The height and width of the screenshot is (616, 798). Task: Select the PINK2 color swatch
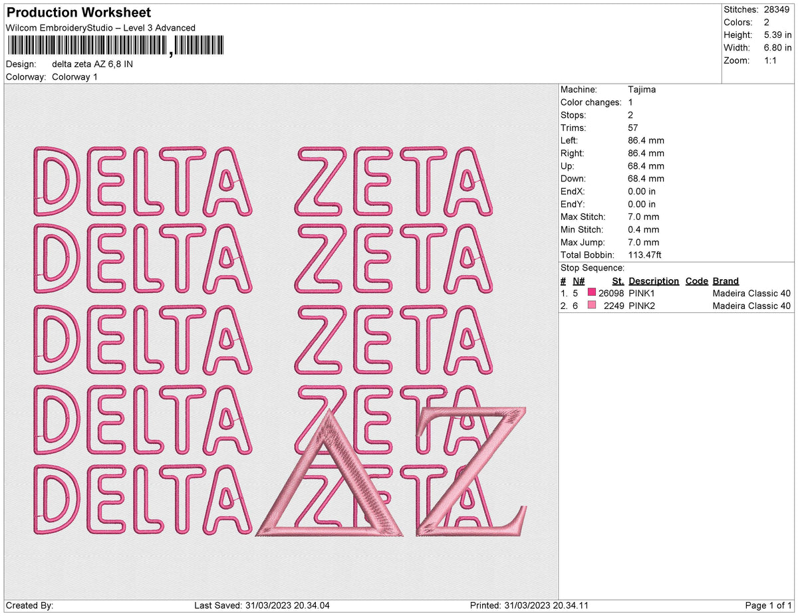[x=591, y=306]
